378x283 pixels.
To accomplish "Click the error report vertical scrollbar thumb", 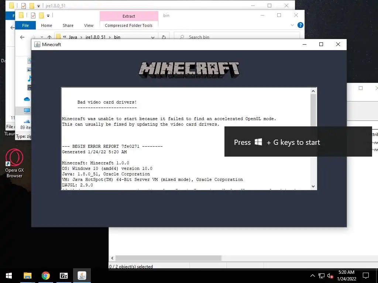I will point(313,110).
